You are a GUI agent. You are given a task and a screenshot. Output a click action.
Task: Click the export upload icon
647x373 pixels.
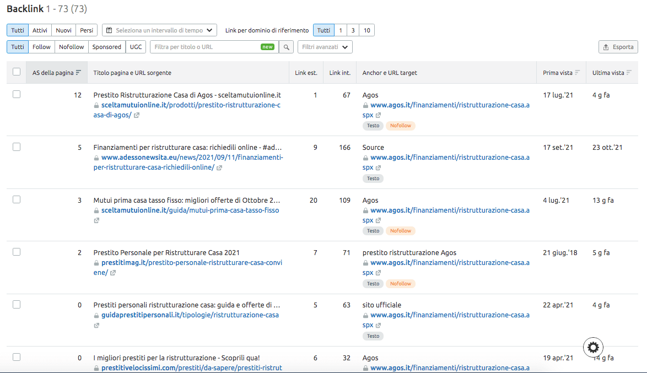pyautogui.click(x=606, y=47)
